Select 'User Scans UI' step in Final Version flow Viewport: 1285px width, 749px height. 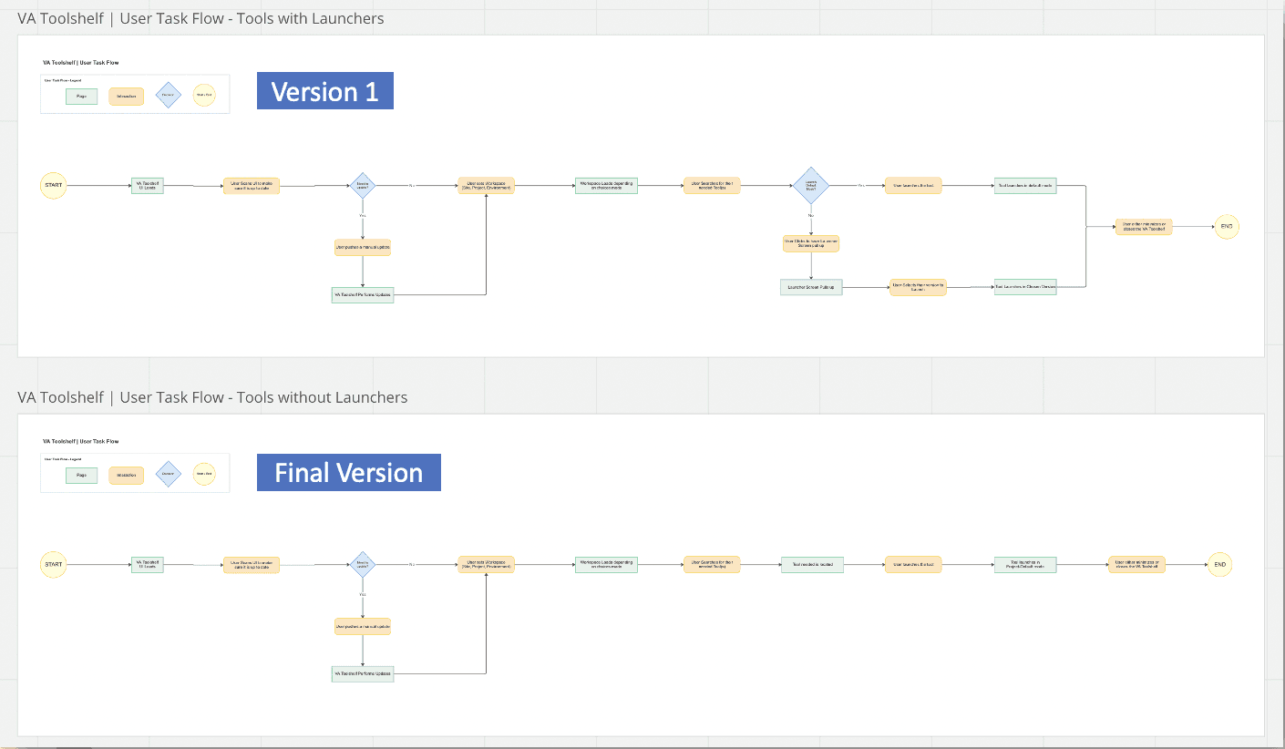pos(252,565)
